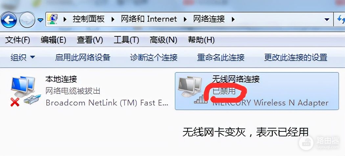Open the 组织 dropdown in toolbar
The image size is (345, 156).
[x=23, y=57]
